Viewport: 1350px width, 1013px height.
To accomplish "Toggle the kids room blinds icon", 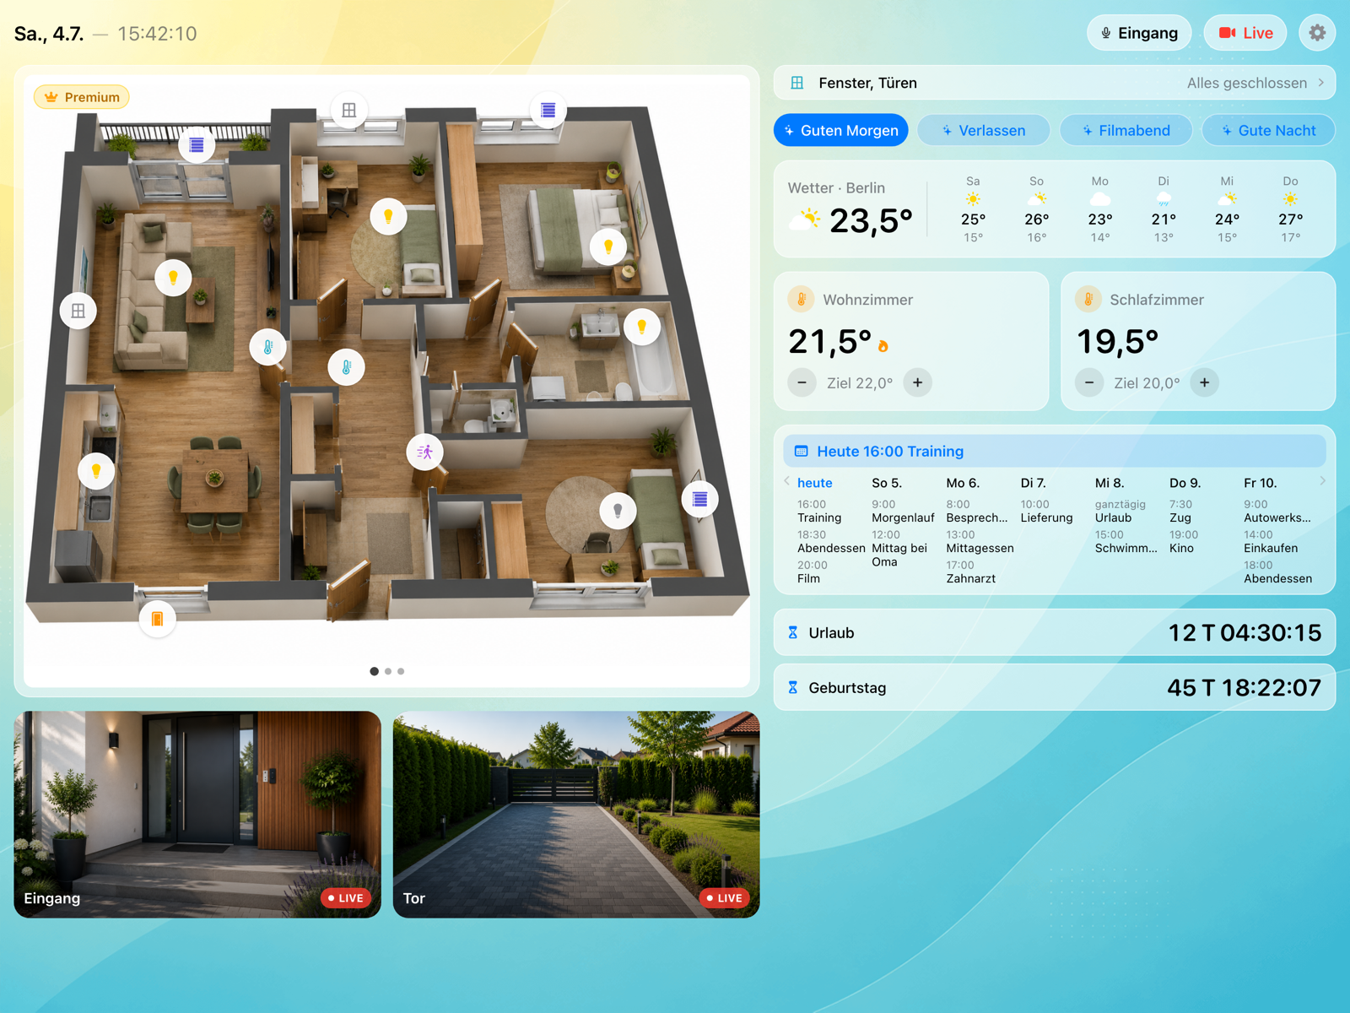I will point(699,499).
